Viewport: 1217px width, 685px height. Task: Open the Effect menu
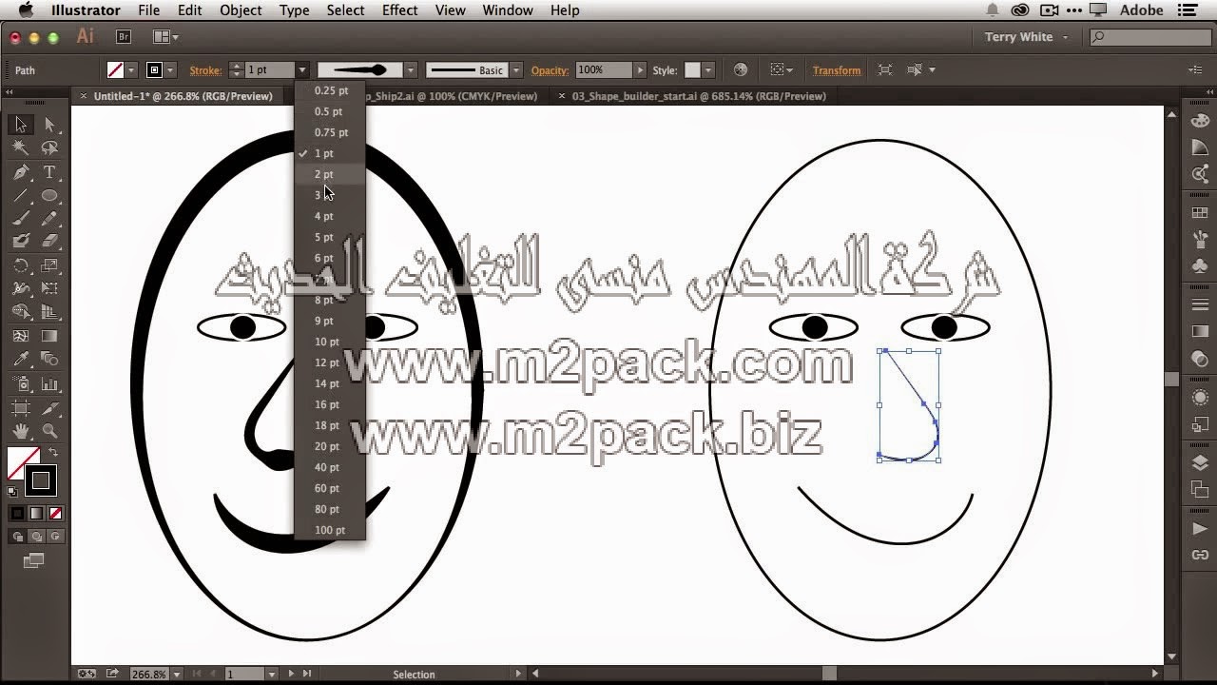point(399,10)
